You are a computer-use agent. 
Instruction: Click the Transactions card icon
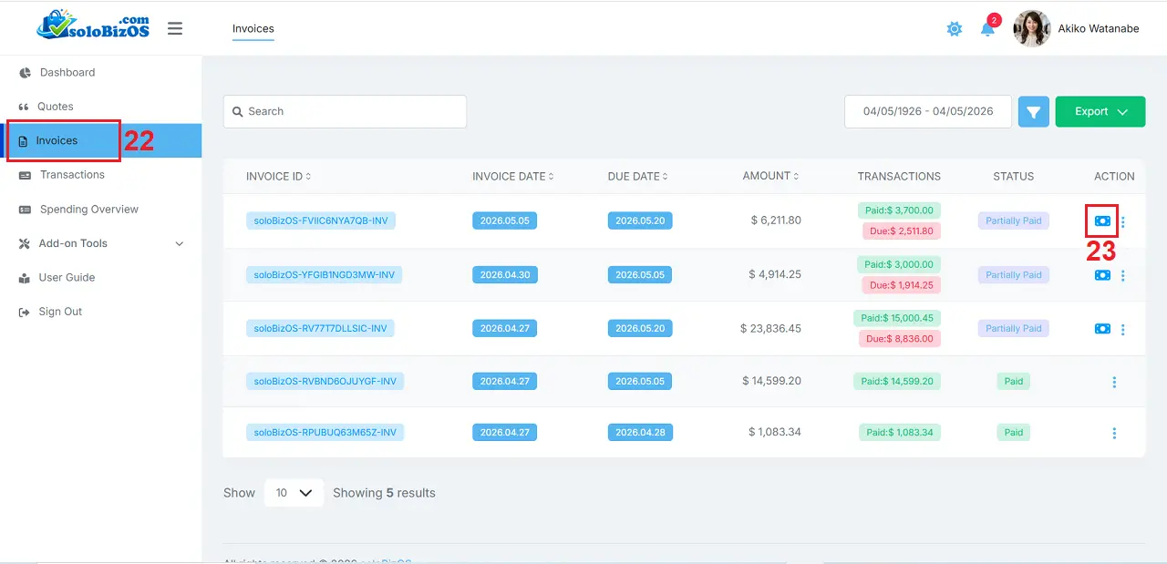(x=24, y=175)
